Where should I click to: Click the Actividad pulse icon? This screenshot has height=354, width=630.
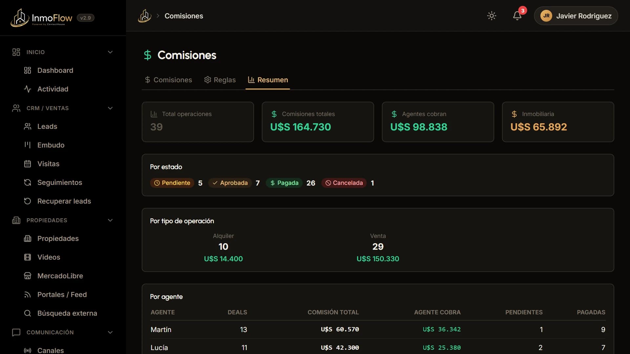pyautogui.click(x=28, y=89)
